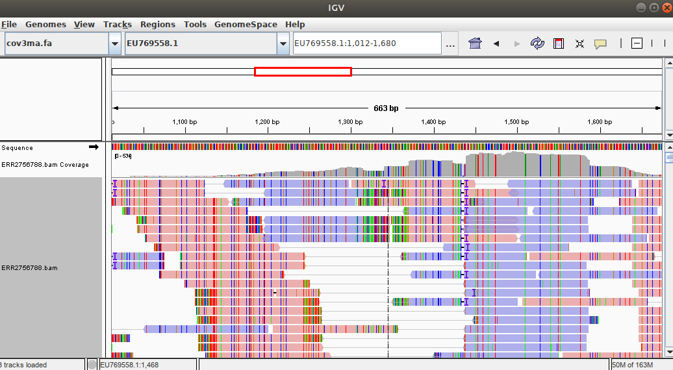
Task: Click red viewport box on chromosome ideogram
Action: tap(303, 71)
